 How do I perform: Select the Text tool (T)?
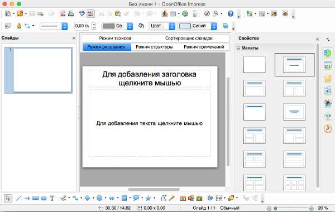click(52, 198)
